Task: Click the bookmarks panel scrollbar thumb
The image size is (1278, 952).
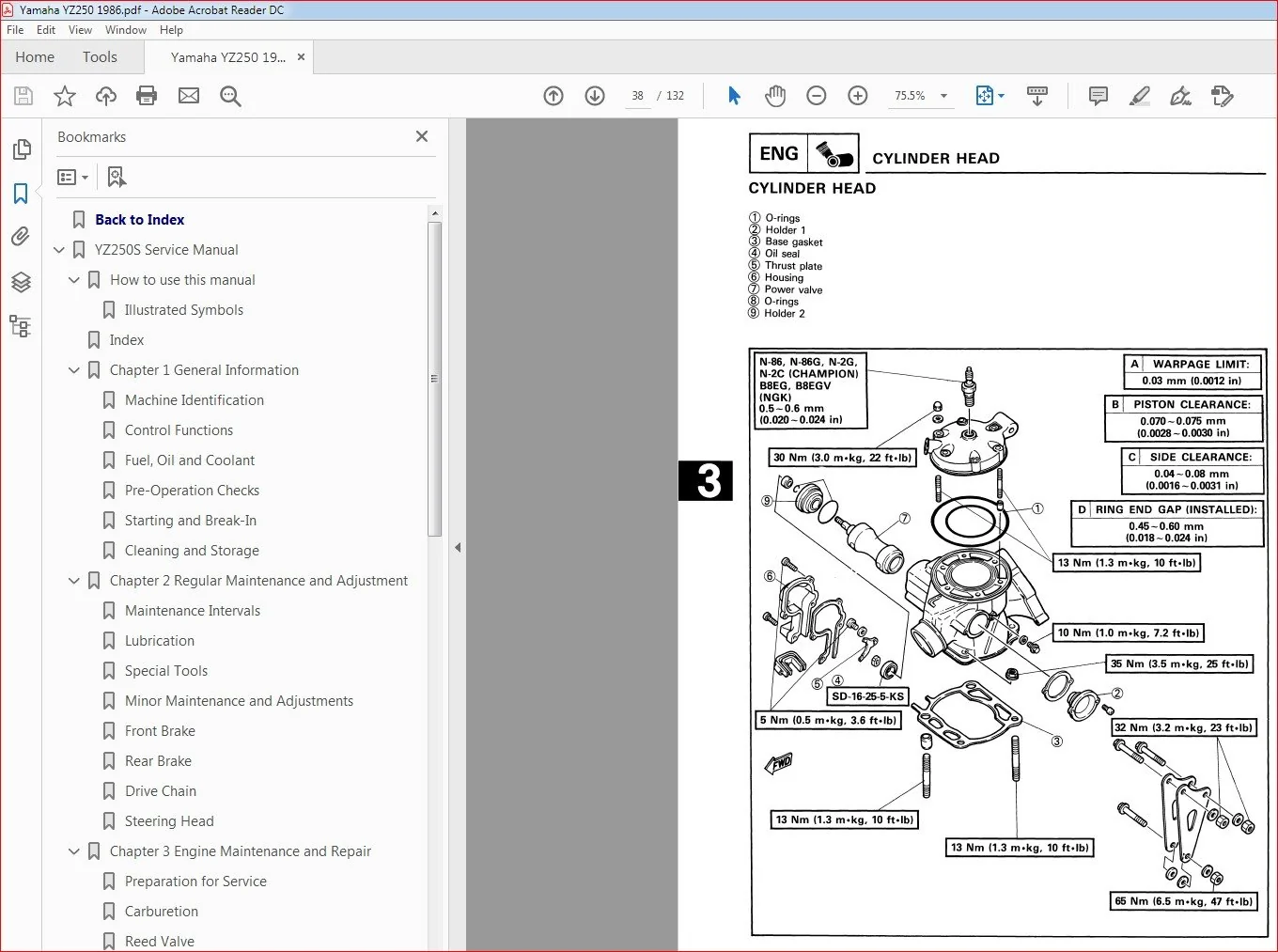Action: click(434, 378)
